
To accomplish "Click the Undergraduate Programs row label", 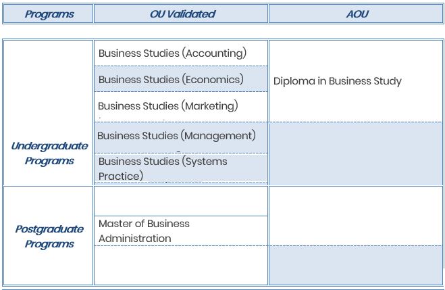I will tap(49, 153).
